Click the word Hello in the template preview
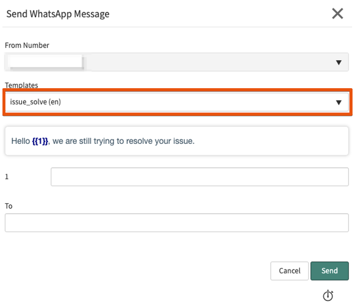The image size is (355, 303). [21, 141]
